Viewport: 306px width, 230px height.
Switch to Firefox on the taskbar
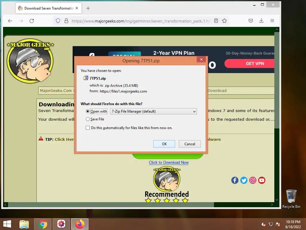point(80,224)
